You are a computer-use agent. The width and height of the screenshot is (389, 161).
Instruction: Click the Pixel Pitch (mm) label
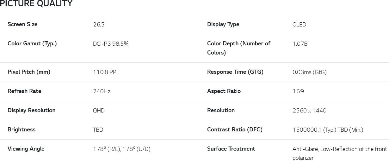(x=29, y=72)
